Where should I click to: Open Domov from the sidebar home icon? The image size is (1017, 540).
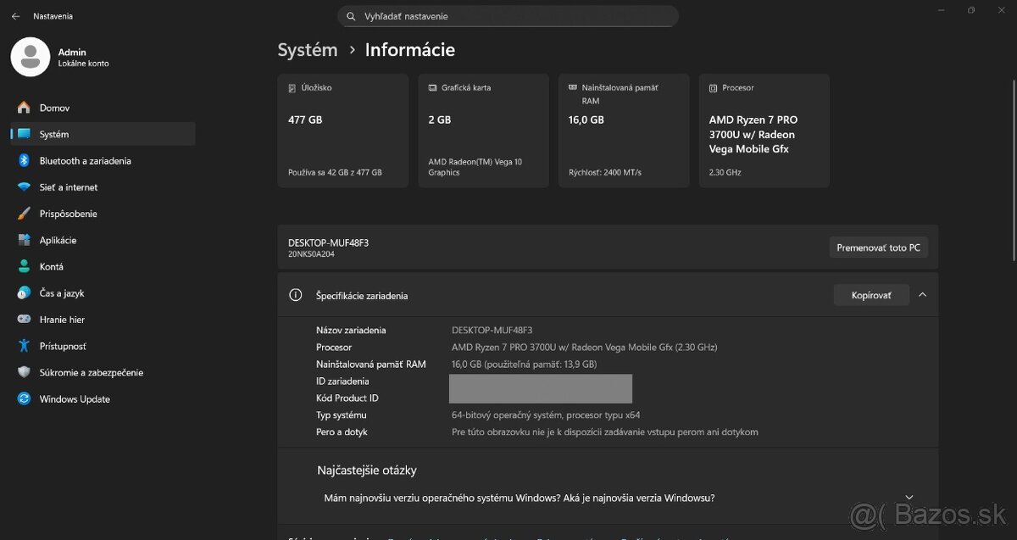pos(25,107)
